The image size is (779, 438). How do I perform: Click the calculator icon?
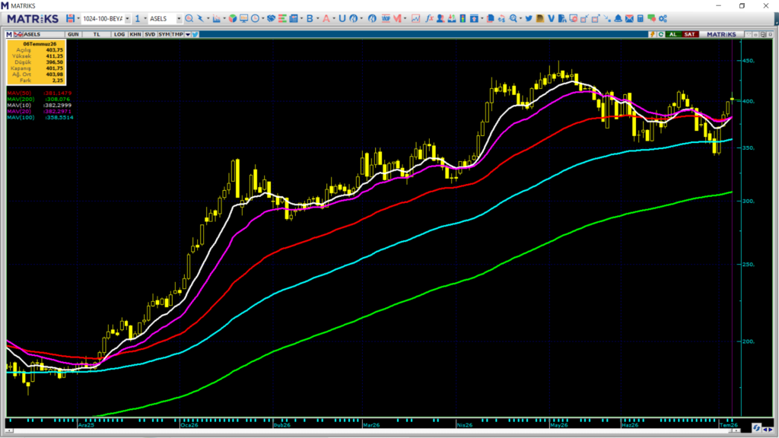(x=641, y=18)
